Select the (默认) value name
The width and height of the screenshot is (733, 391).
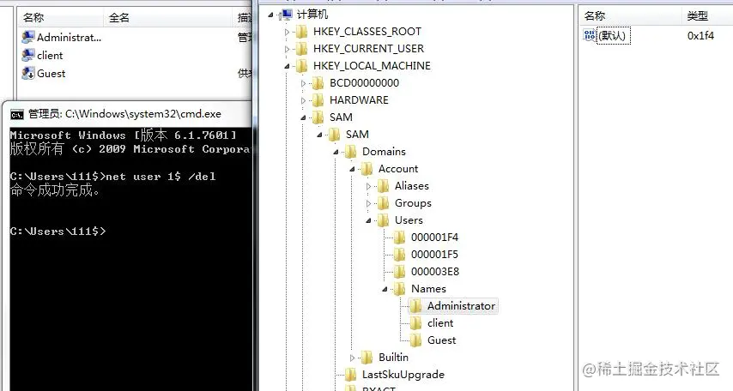[x=614, y=35]
